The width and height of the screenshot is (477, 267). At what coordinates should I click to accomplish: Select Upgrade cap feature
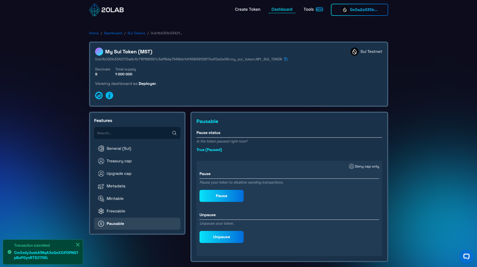pyautogui.click(x=137, y=174)
